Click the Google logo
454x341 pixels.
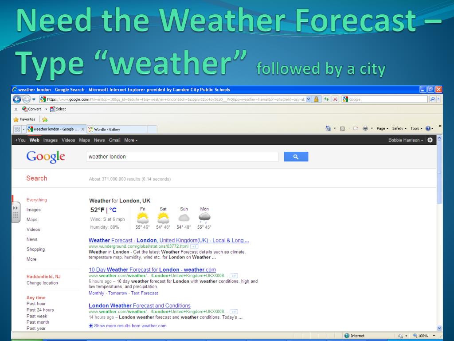click(x=46, y=157)
